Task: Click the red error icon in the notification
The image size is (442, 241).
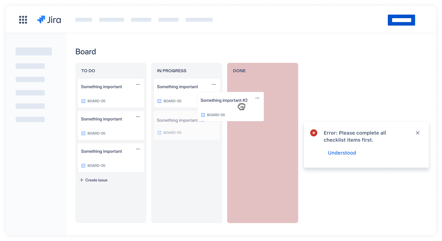Action: coord(313,133)
